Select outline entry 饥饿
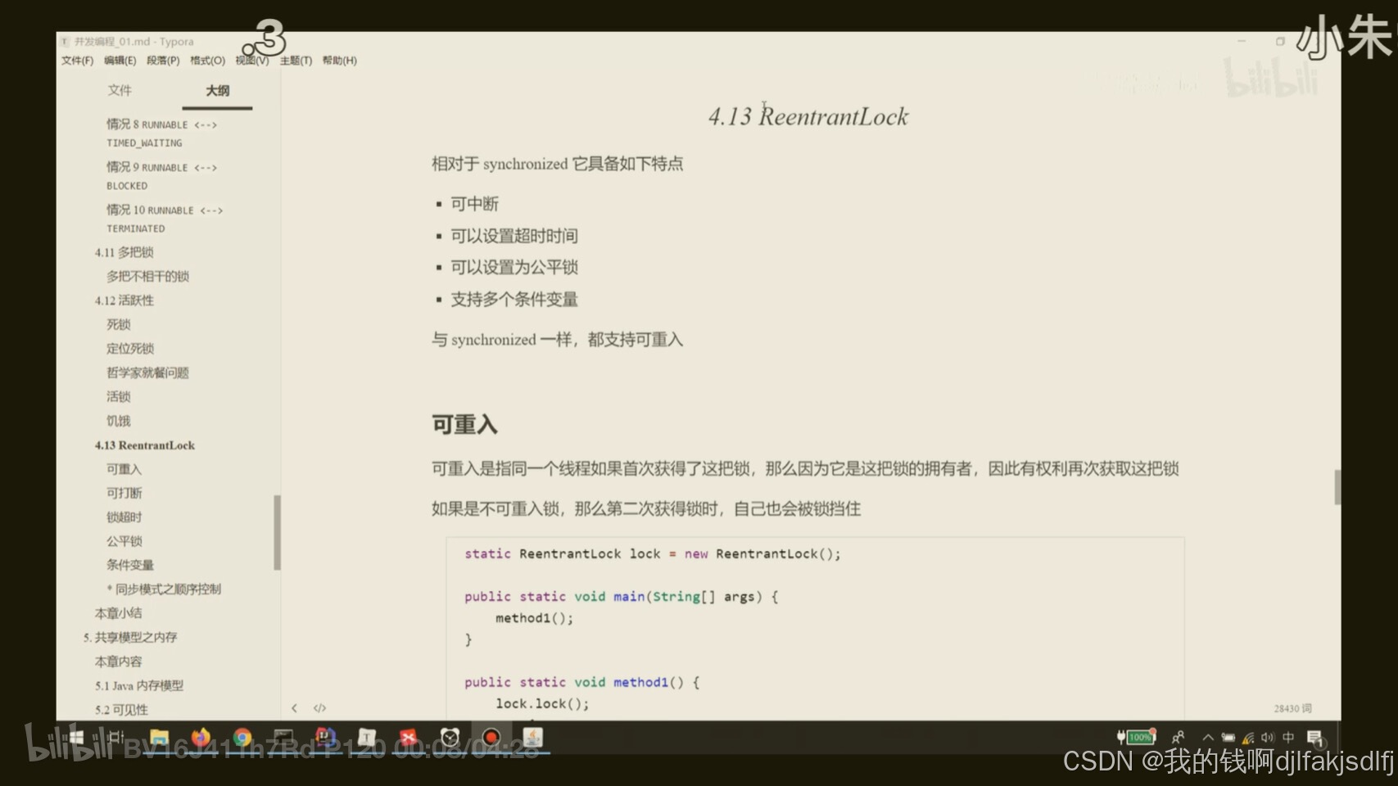The image size is (1398, 786). 118,421
